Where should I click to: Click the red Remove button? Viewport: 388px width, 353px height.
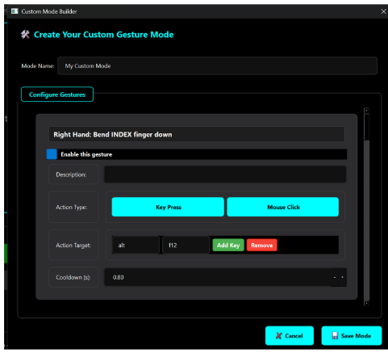262,245
